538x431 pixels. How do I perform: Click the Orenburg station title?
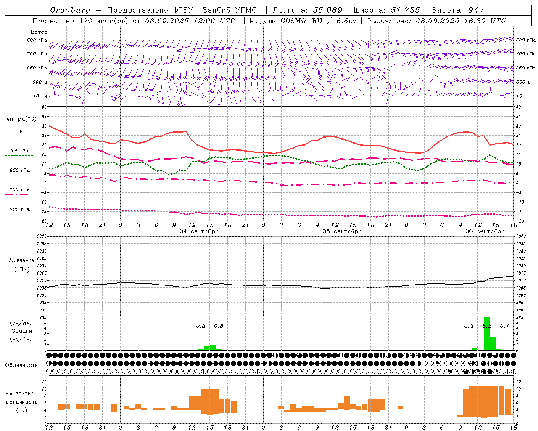pos(70,10)
